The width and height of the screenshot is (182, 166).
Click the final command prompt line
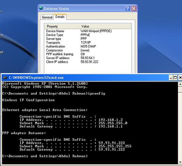(x=45, y=156)
